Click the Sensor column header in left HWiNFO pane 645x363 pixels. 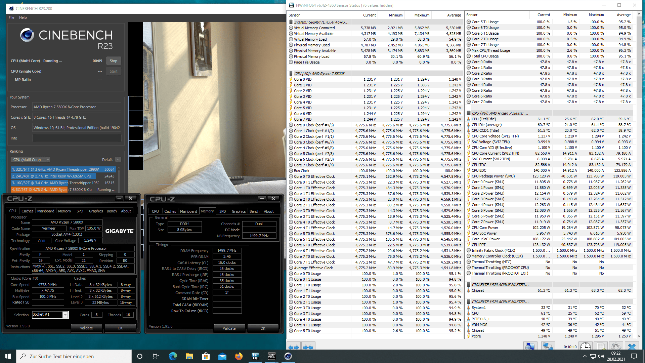[x=319, y=15]
